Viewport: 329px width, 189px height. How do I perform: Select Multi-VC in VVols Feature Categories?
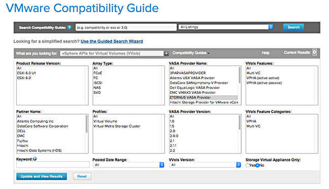click(253, 126)
